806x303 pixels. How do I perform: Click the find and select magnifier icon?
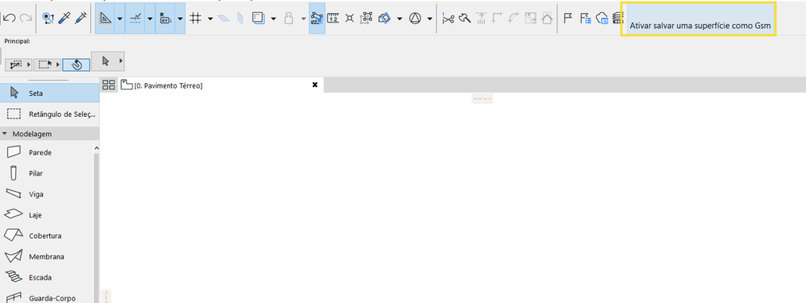48,19
